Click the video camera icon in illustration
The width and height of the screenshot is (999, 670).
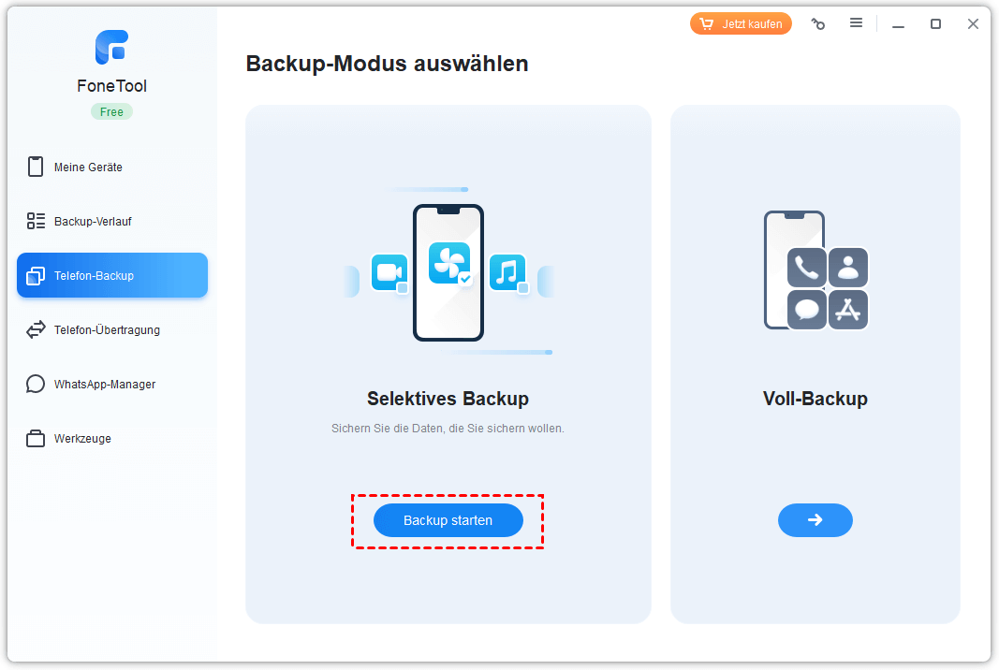pyautogui.click(x=389, y=272)
